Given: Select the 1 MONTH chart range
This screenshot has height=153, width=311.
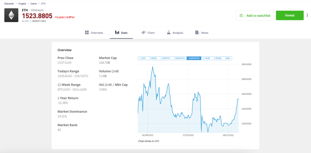Looking at the screenshot, I should click(x=166, y=58).
